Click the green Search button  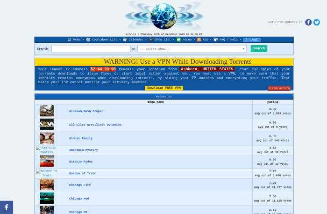click(x=259, y=48)
